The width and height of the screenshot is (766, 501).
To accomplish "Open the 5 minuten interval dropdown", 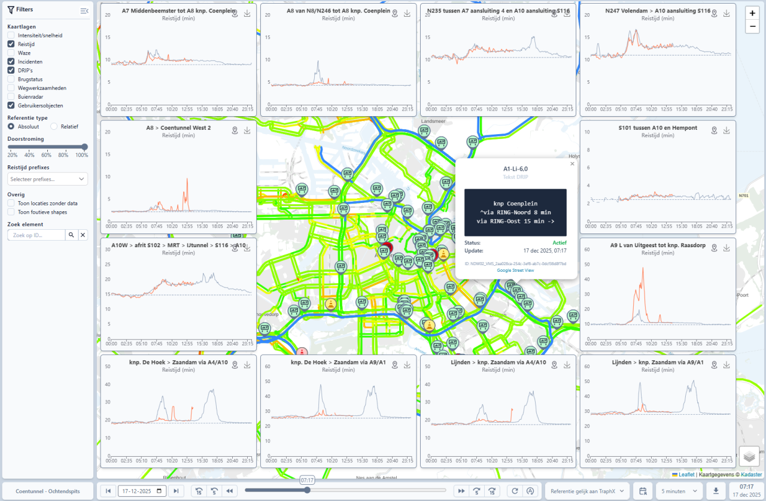I will coord(679,490).
